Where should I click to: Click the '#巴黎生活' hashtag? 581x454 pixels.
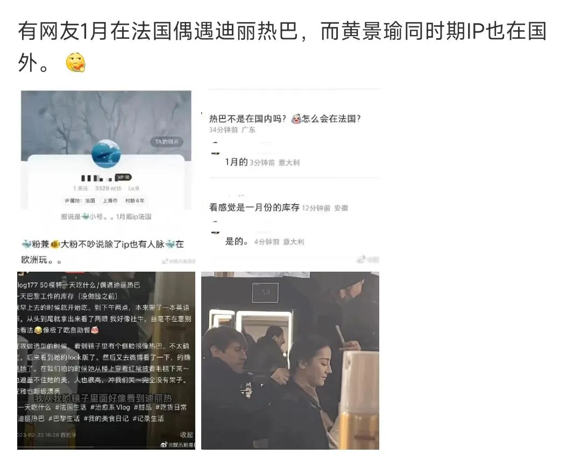(x=63, y=418)
